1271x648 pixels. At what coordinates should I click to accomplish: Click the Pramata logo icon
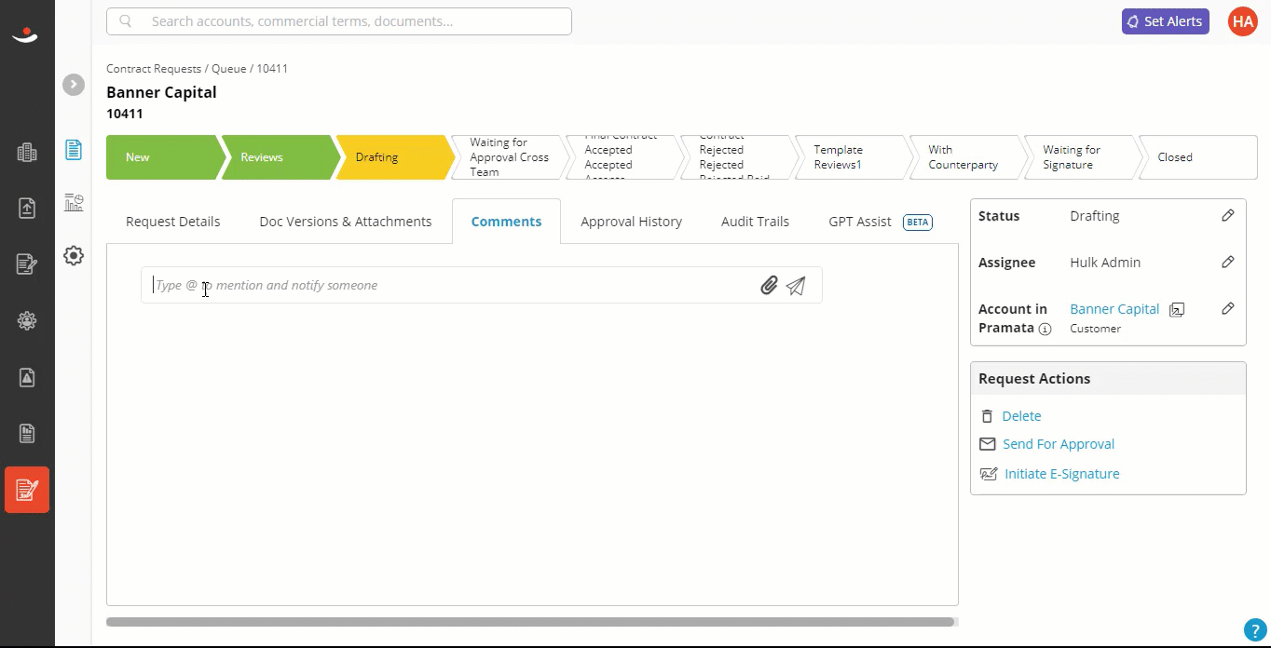point(25,34)
